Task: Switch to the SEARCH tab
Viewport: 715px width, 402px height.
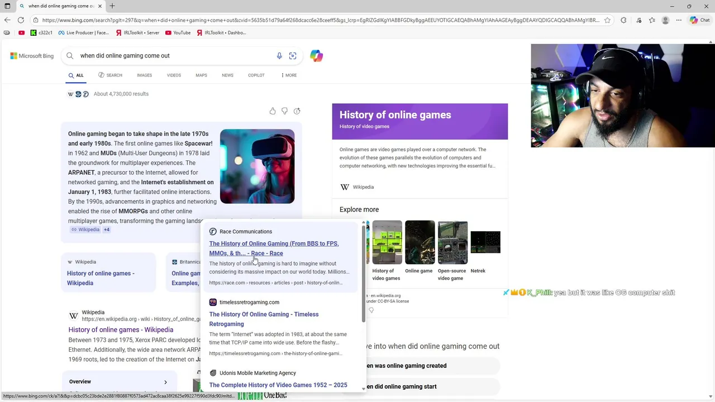Action: tap(110, 75)
